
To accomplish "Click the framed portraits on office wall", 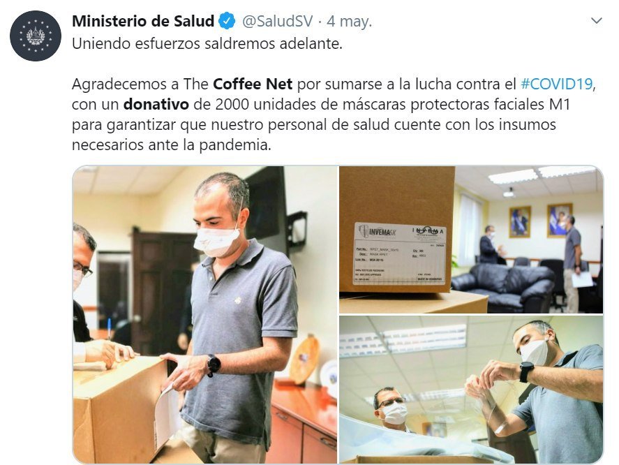I will pos(540,221).
